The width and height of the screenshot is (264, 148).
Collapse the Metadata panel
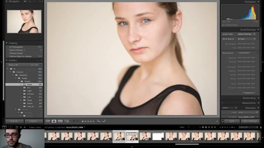[x=258, y=108]
